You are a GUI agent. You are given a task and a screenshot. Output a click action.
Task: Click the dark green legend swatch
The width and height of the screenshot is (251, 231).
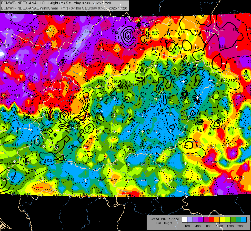click(233, 220)
